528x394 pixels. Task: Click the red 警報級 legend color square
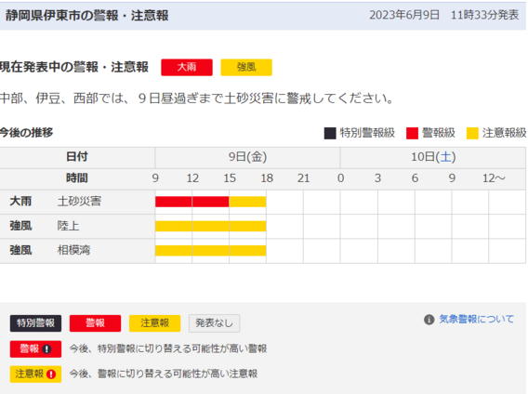(x=412, y=134)
